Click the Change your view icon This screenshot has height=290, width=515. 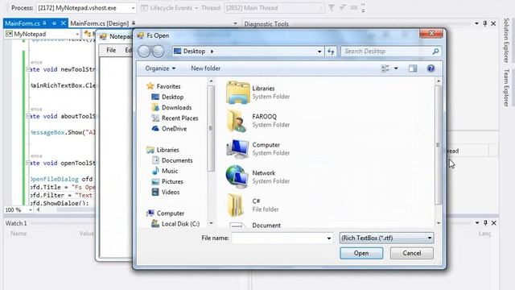click(385, 68)
